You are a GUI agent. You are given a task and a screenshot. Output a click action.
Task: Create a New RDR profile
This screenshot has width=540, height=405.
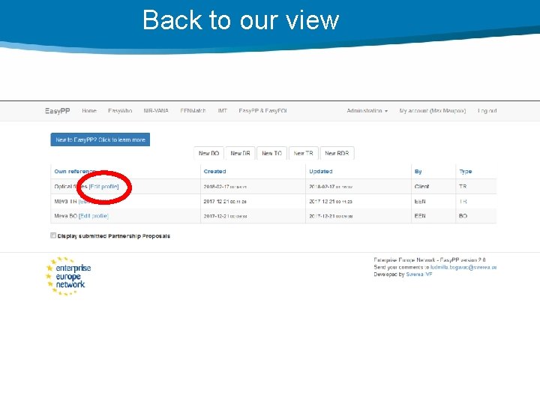(337, 153)
